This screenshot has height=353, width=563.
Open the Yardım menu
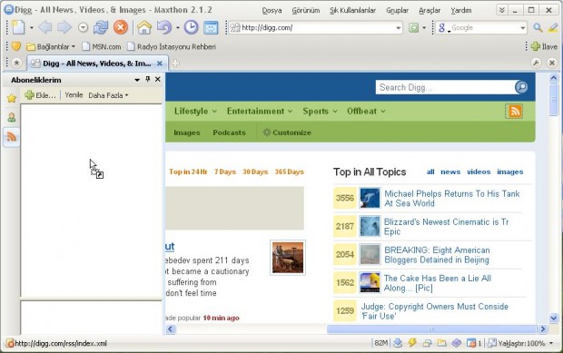point(461,10)
